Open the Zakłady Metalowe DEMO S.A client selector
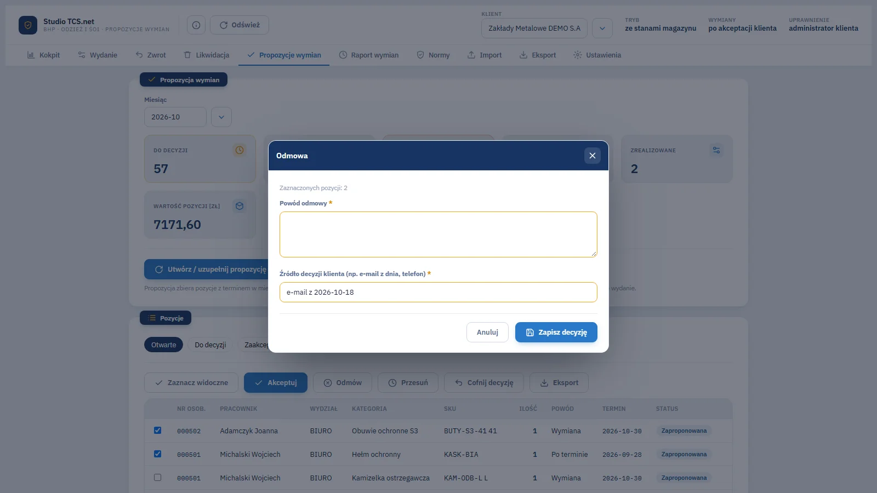This screenshot has height=493, width=877. click(x=534, y=28)
